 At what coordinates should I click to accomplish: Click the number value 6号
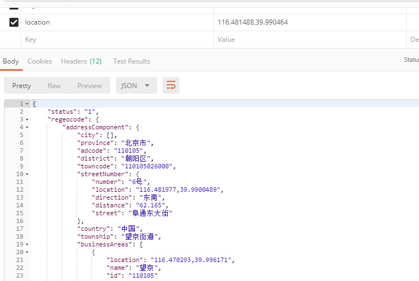138,182
